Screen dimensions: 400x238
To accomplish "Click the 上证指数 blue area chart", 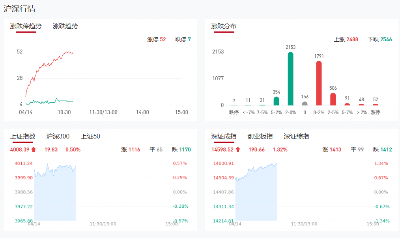I will (55, 197).
